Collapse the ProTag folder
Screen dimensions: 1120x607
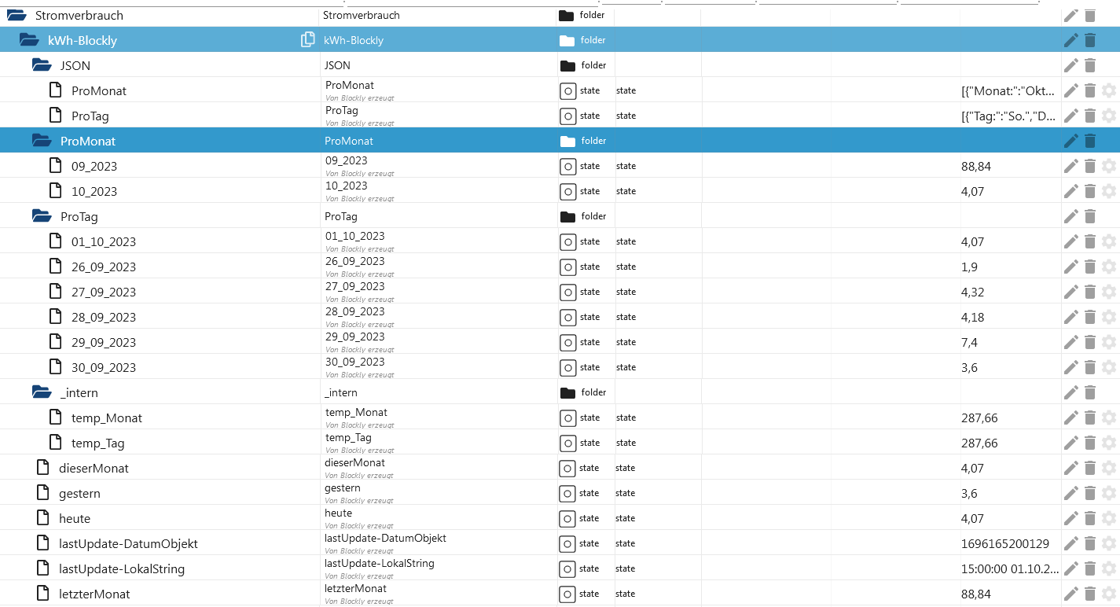pyautogui.click(x=42, y=216)
